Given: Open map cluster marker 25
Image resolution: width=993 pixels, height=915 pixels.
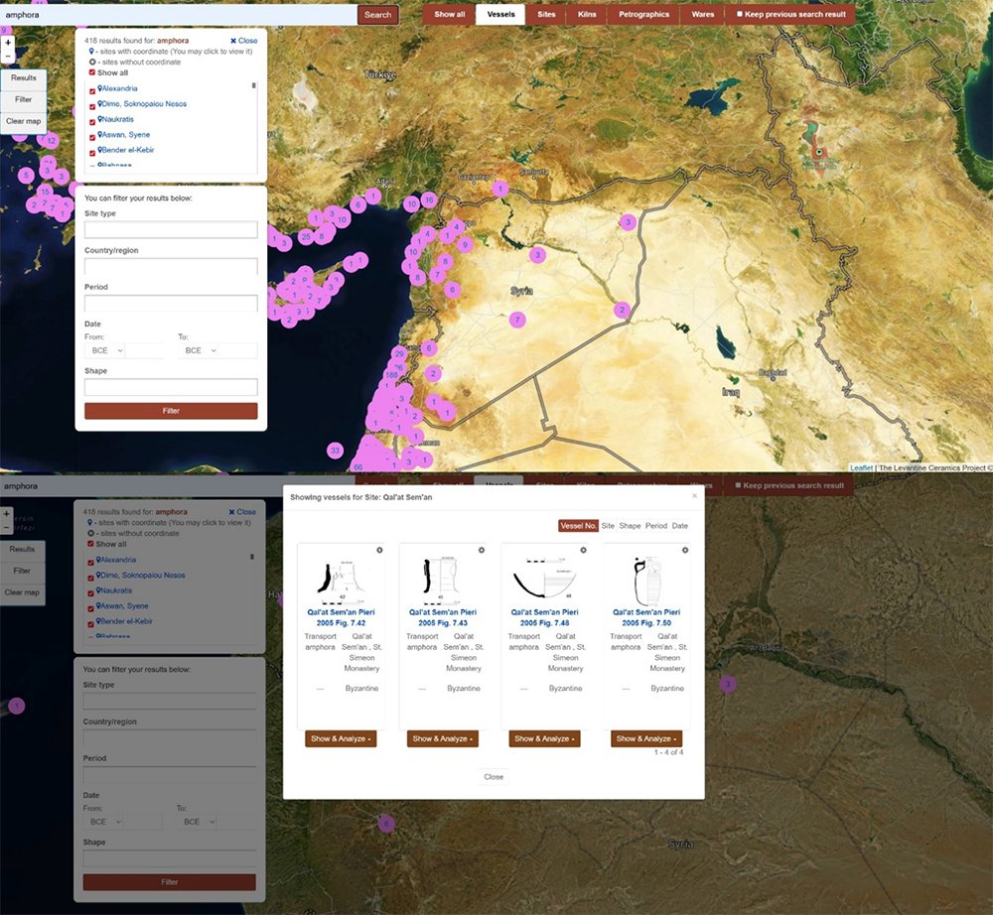Looking at the screenshot, I should [x=306, y=237].
